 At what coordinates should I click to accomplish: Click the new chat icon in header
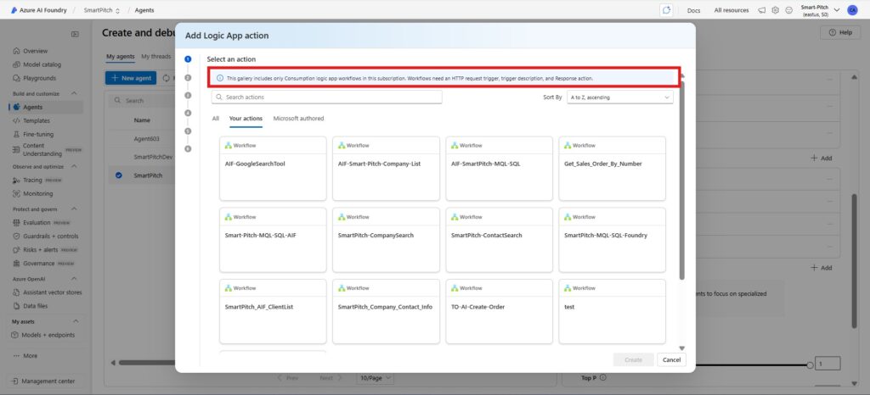click(x=666, y=10)
